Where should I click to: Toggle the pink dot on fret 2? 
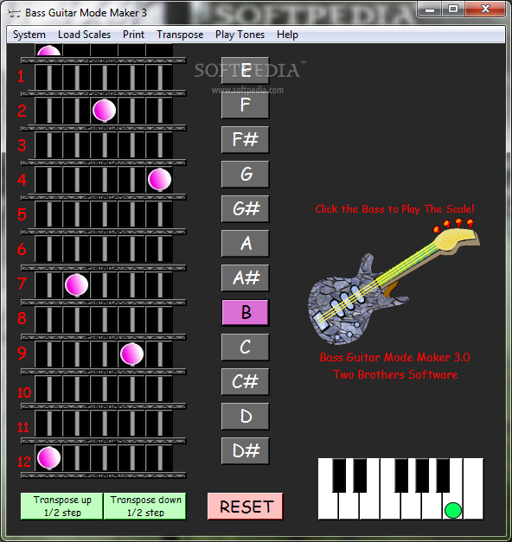click(x=104, y=111)
